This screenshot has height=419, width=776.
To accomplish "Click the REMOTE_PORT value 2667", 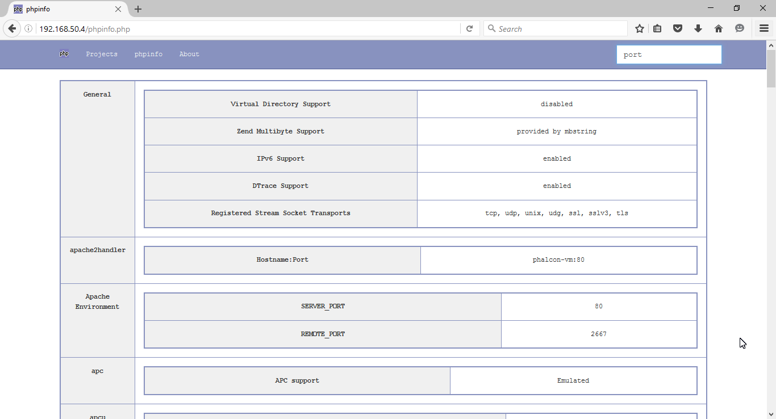I will [x=599, y=334].
